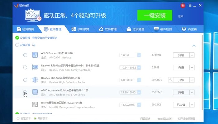Open version dropdown showing 1.0.1.0
The image size is (218, 124).
[x=130, y=55]
